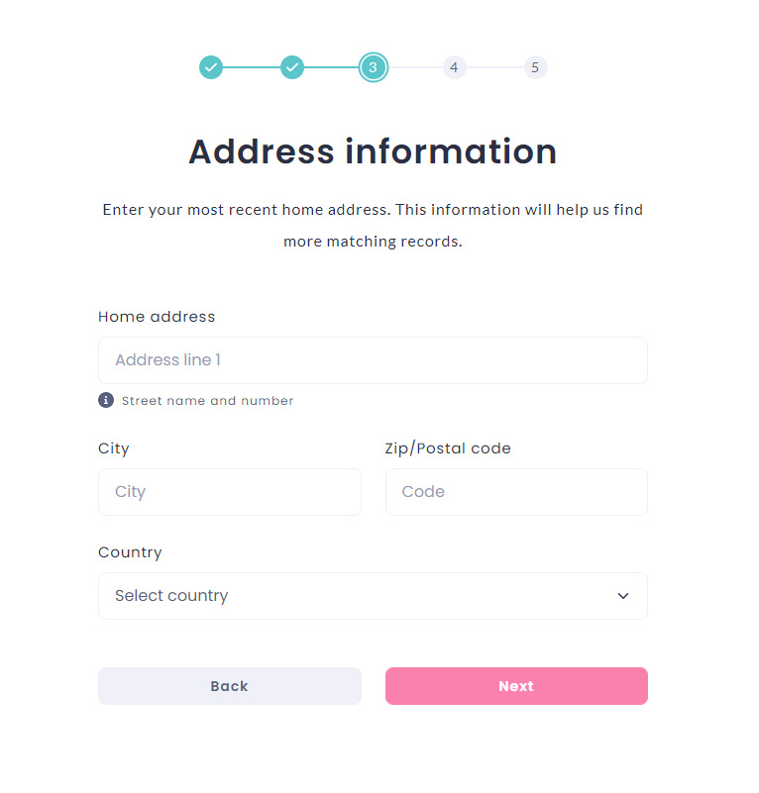
Task: Click into the City input box
Action: coord(230,492)
